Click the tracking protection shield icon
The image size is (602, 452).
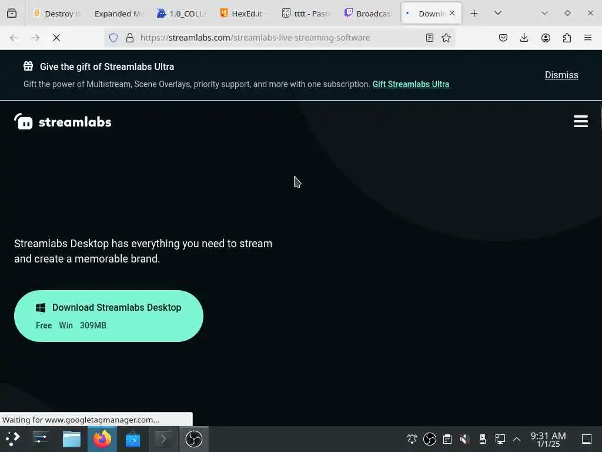pos(113,38)
